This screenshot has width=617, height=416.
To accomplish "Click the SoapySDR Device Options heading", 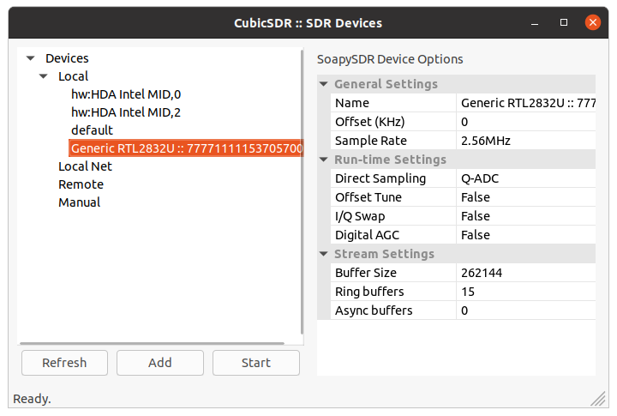I will [390, 59].
